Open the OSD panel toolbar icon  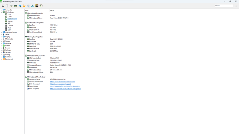(x=37, y=6)
